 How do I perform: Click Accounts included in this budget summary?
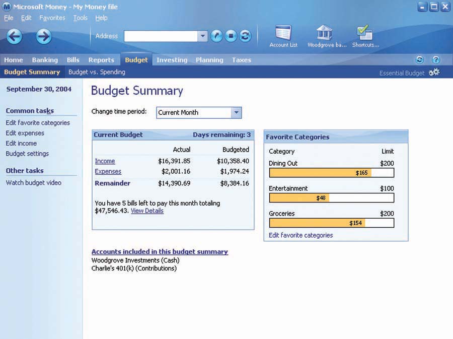160,252
